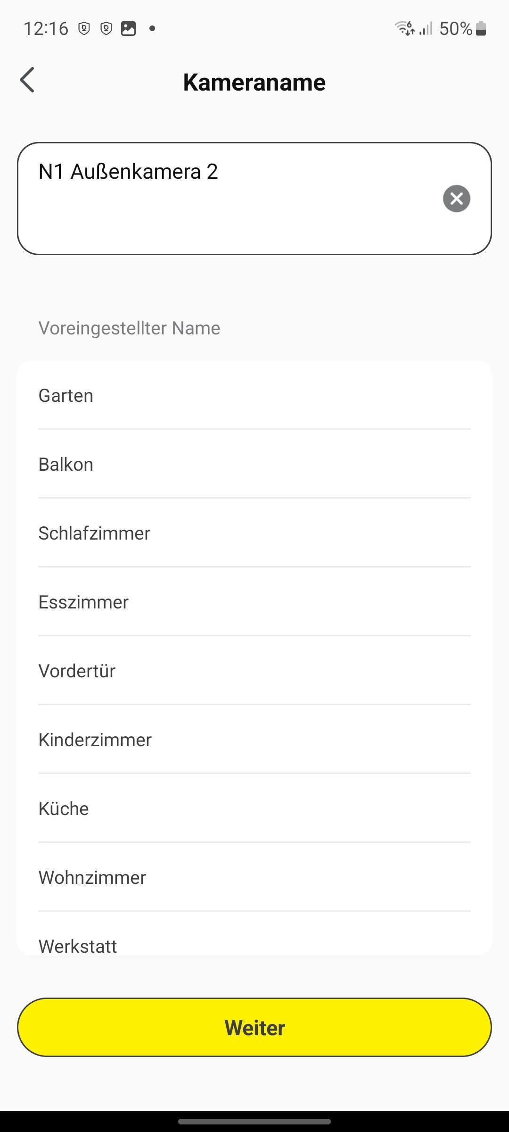Select Küche from preset names
Image resolution: width=509 pixels, height=1132 pixels.
254,809
